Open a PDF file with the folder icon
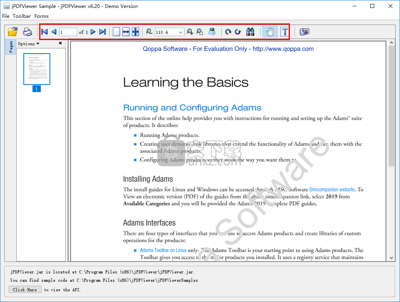The width and height of the screenshot is (400, 302). [13, 32]
